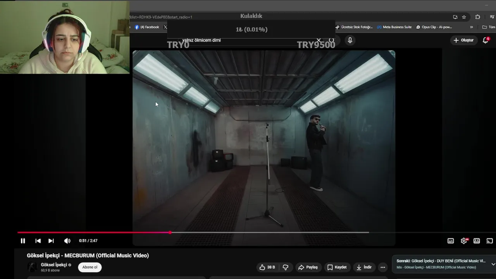Skip to the next video
The width and height of the screenshot is (496, 279).
(51, 241)
